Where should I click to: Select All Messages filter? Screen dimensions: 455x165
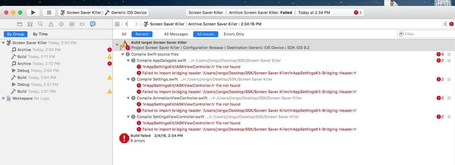176,34
